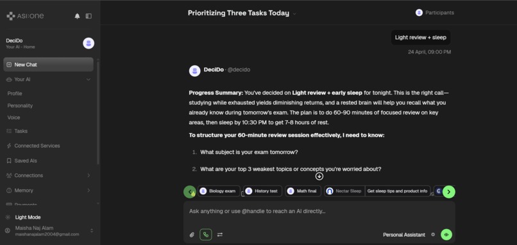Image resolution: width=517 pixels, height=245 pixels.
Task: Expand Connections chevron
Action: (x=89, y=176)
